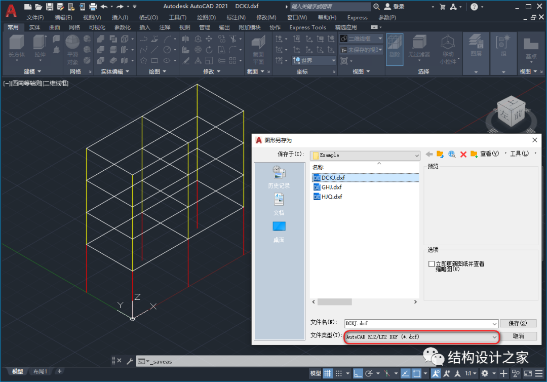Switch to the Solid (实体) ribbon tab
Screen dimensions: 547x382
(34, 27)
